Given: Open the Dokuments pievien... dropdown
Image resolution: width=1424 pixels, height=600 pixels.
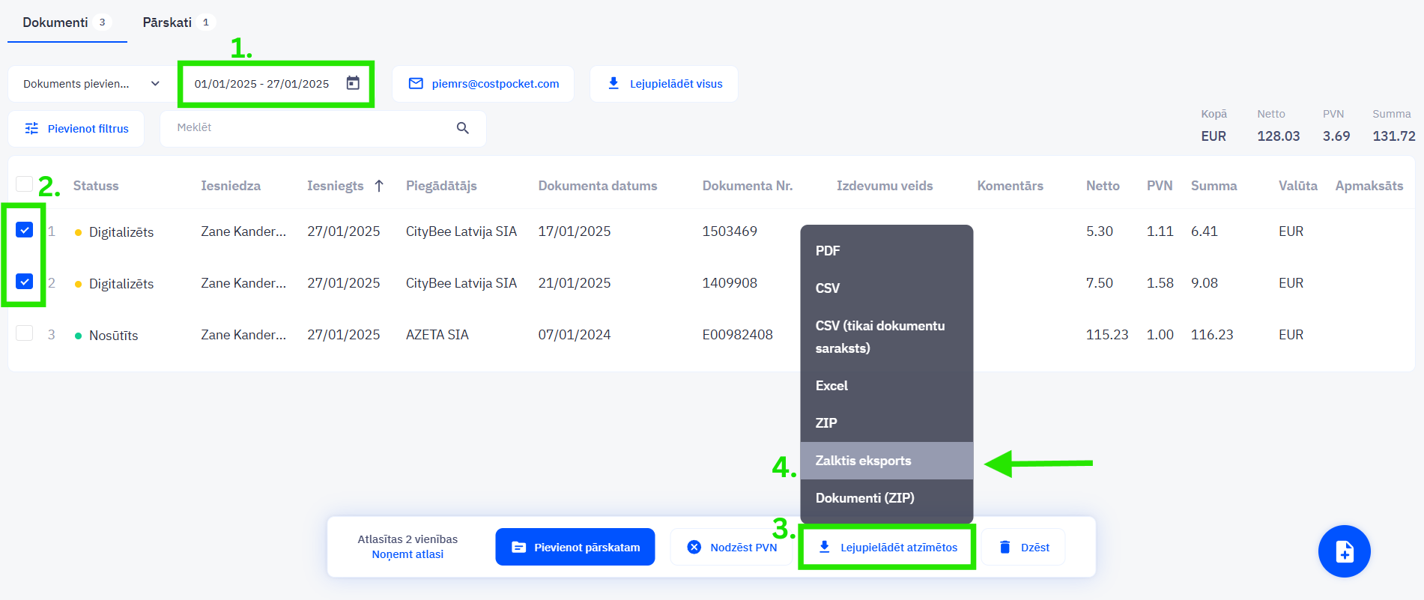Looking at the screenshot, I should pyautogui.click(x=91, y=84).
